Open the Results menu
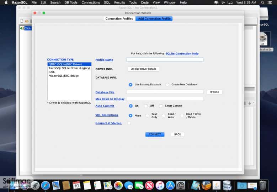Viewport: 277px width, 192px height. [x=119, y=2]
